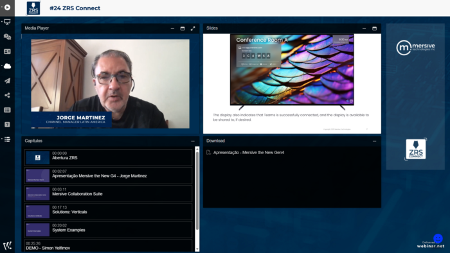The image size is (450, 253).
Task: Click the Abertura ZRS chapter thumbnail
Action: (37, 157)
